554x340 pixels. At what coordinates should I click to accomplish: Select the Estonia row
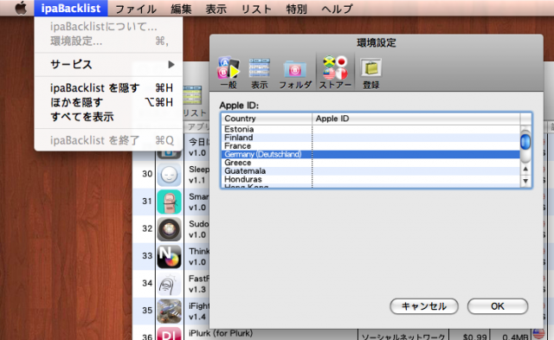pyautogui.click(x=370, y=129)
